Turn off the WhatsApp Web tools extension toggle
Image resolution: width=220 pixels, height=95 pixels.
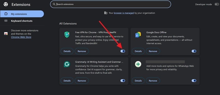194,81
